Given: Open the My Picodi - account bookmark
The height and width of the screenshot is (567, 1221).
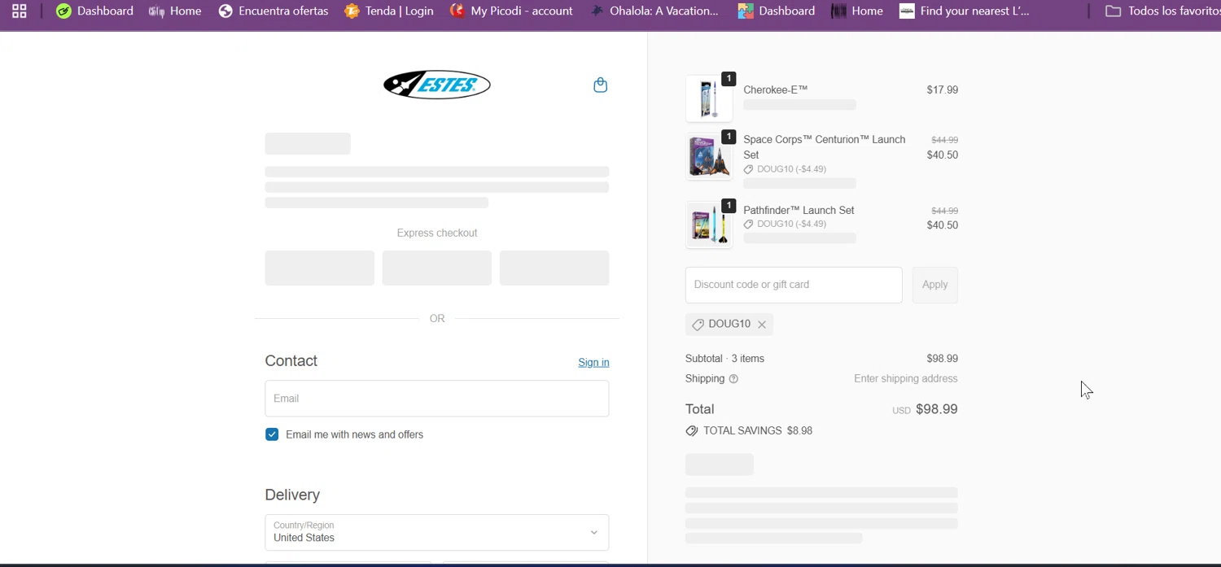Looking at the screenshot, I should [511, 11].
